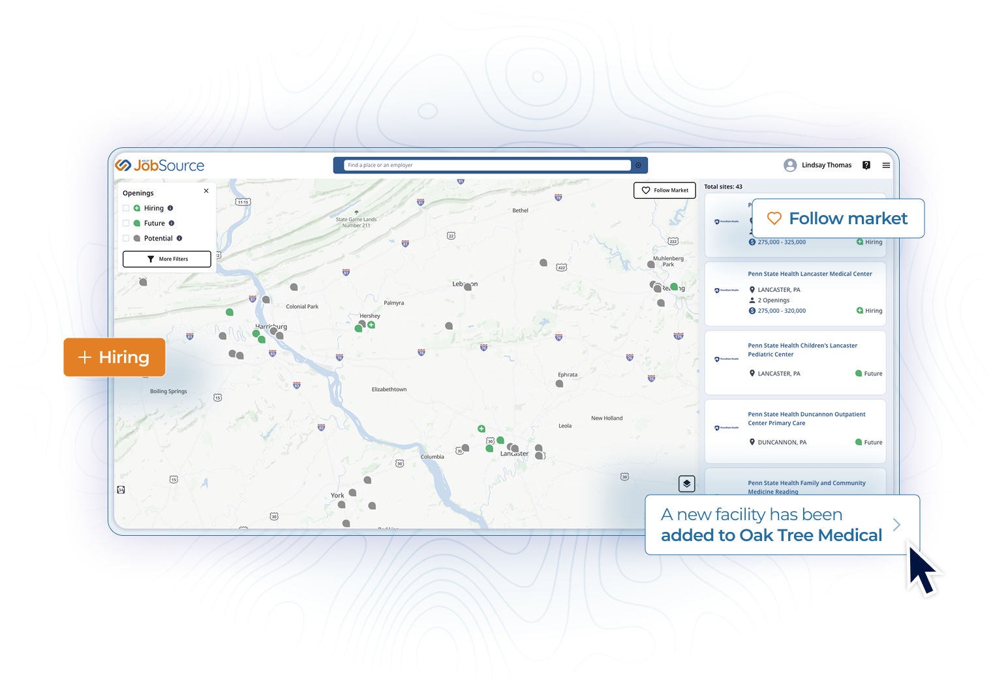Click the 'DUNCANNON, PA' location
Viewport: 1008px width, 689px height.
coord(782,442)
